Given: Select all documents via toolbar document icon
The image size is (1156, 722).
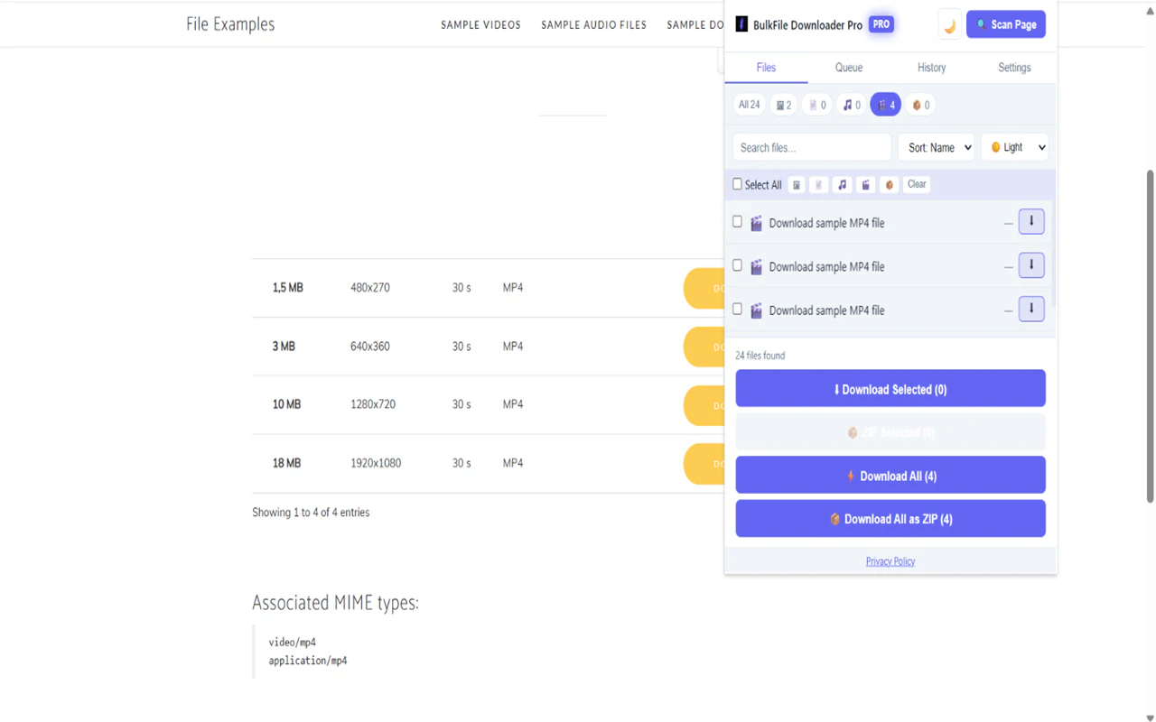Looking at the screenshot, I should pos(818,185).
